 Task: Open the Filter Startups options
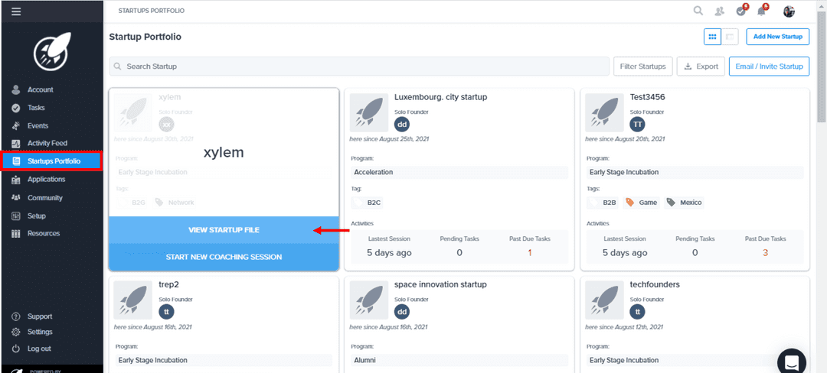pyautogui.click(x=643, y=66)
